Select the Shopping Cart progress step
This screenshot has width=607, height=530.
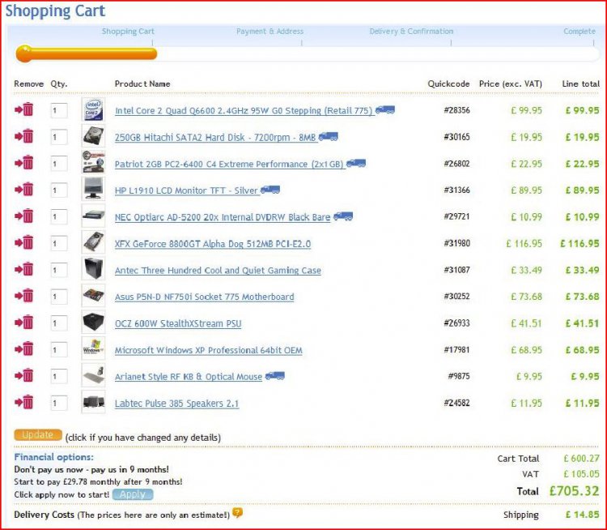tap(128, 32)
